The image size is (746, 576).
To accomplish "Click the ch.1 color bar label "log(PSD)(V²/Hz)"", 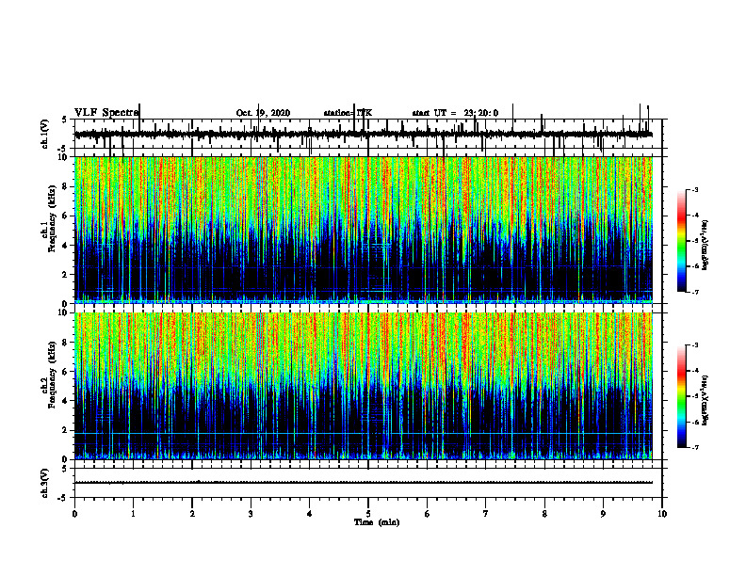I will (705, 245).
